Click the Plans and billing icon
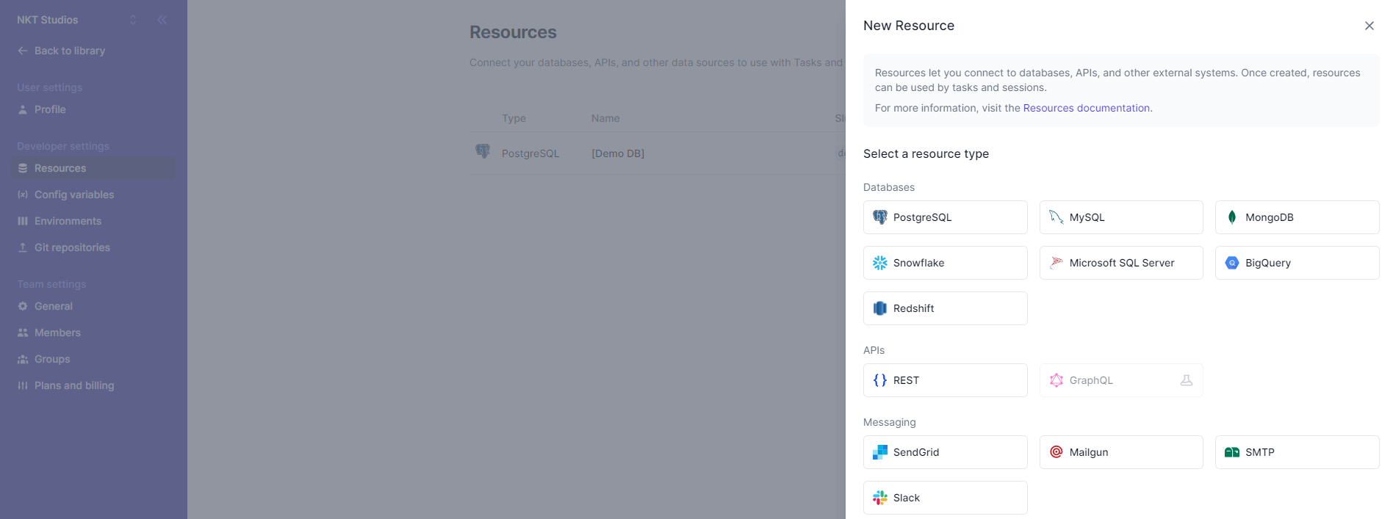The image size is (1393, 519). 23,385
